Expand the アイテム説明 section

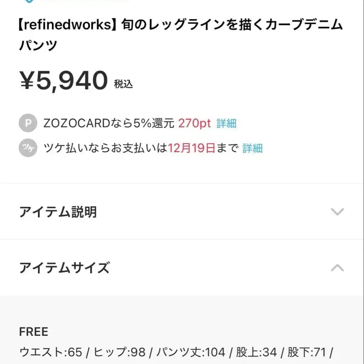click(337, 212)
